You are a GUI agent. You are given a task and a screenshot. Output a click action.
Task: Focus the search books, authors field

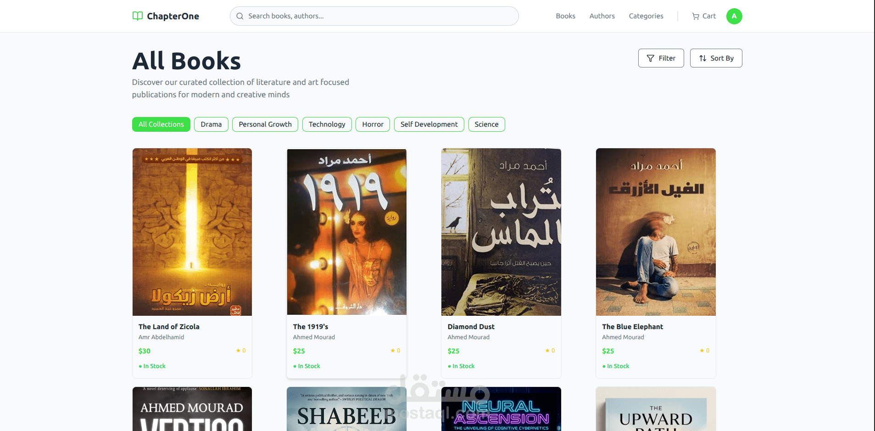[374, 16]
